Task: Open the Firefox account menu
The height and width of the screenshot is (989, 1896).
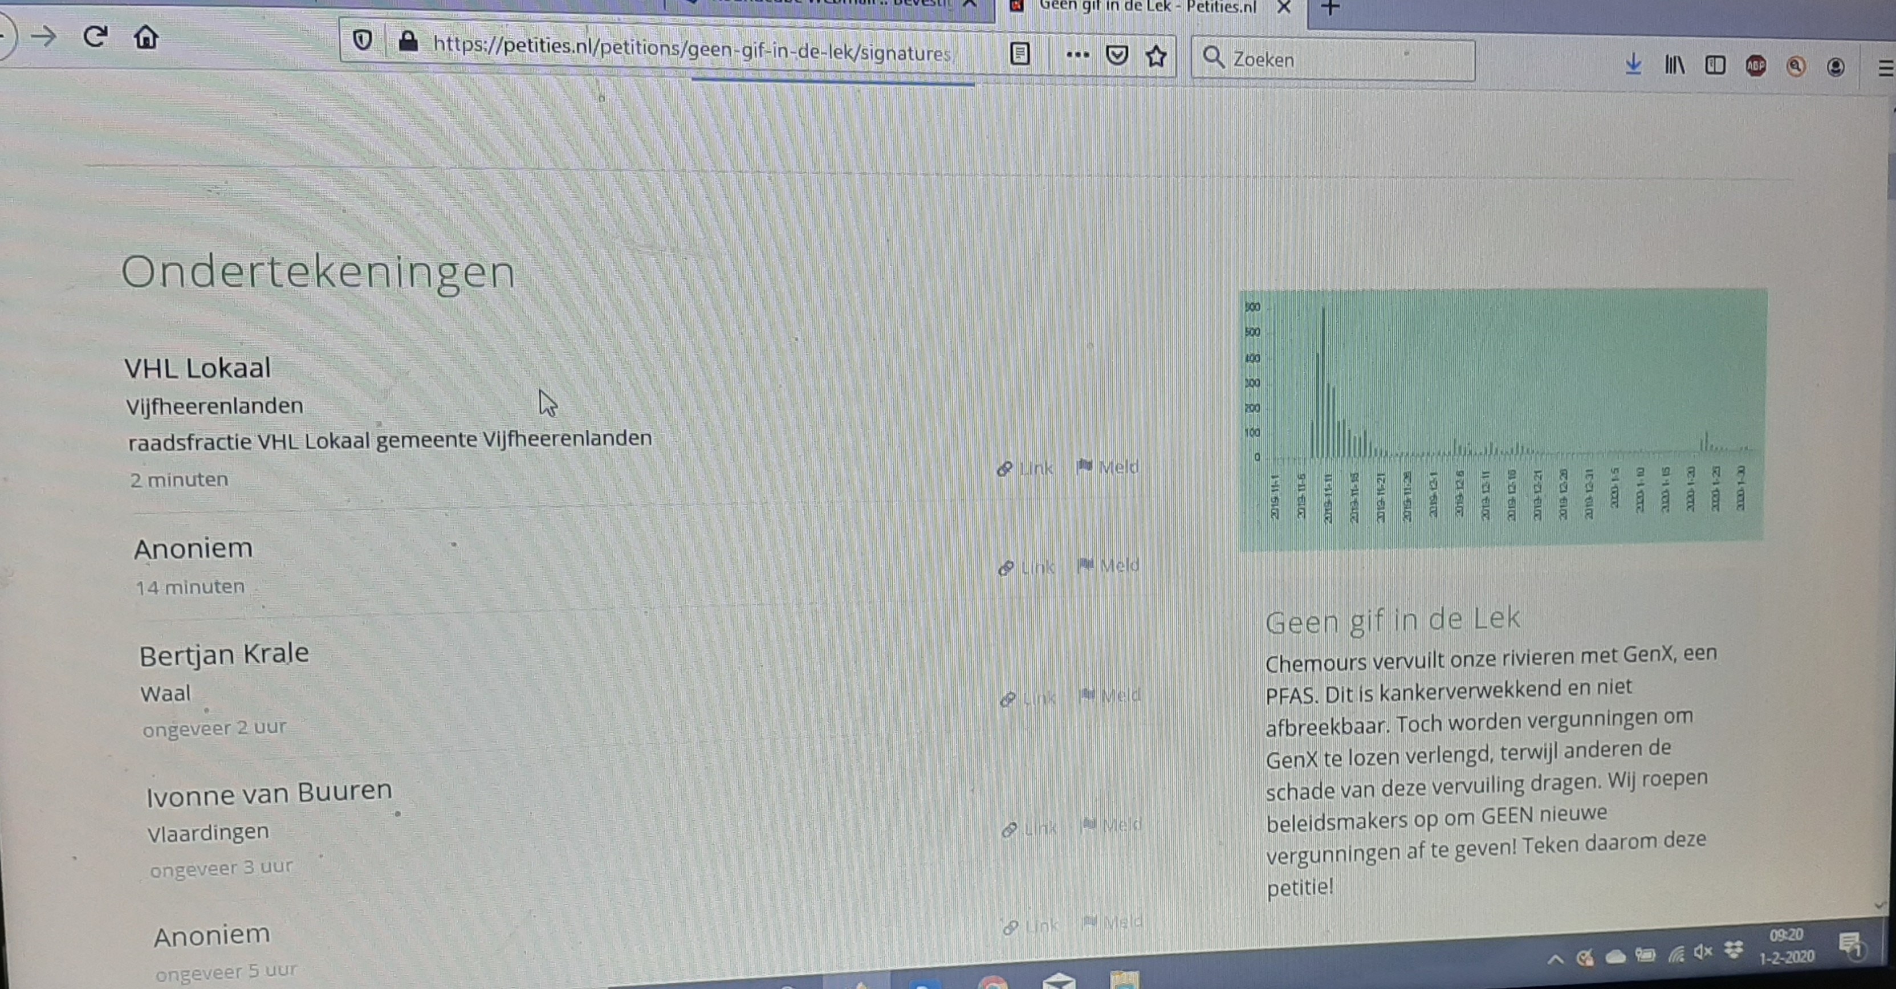Action: (1836, 67)
